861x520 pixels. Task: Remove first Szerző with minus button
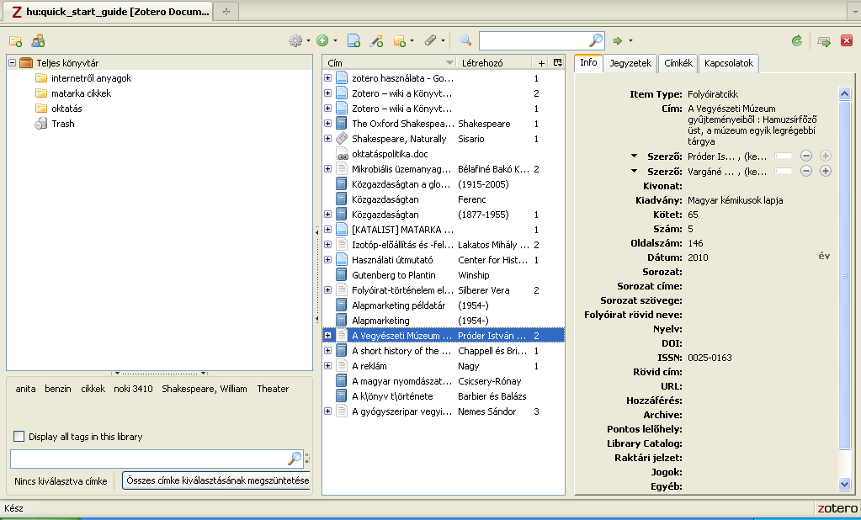pyautogui.click(x=805, y=156)
